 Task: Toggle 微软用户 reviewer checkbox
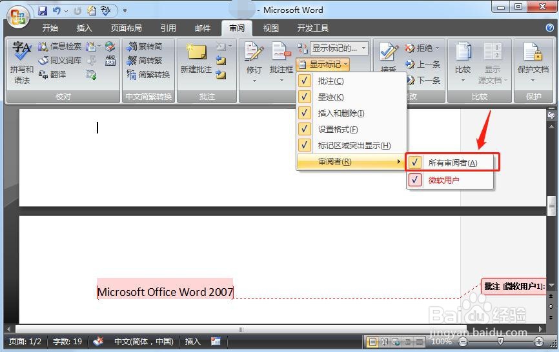(x=414, y=180)
